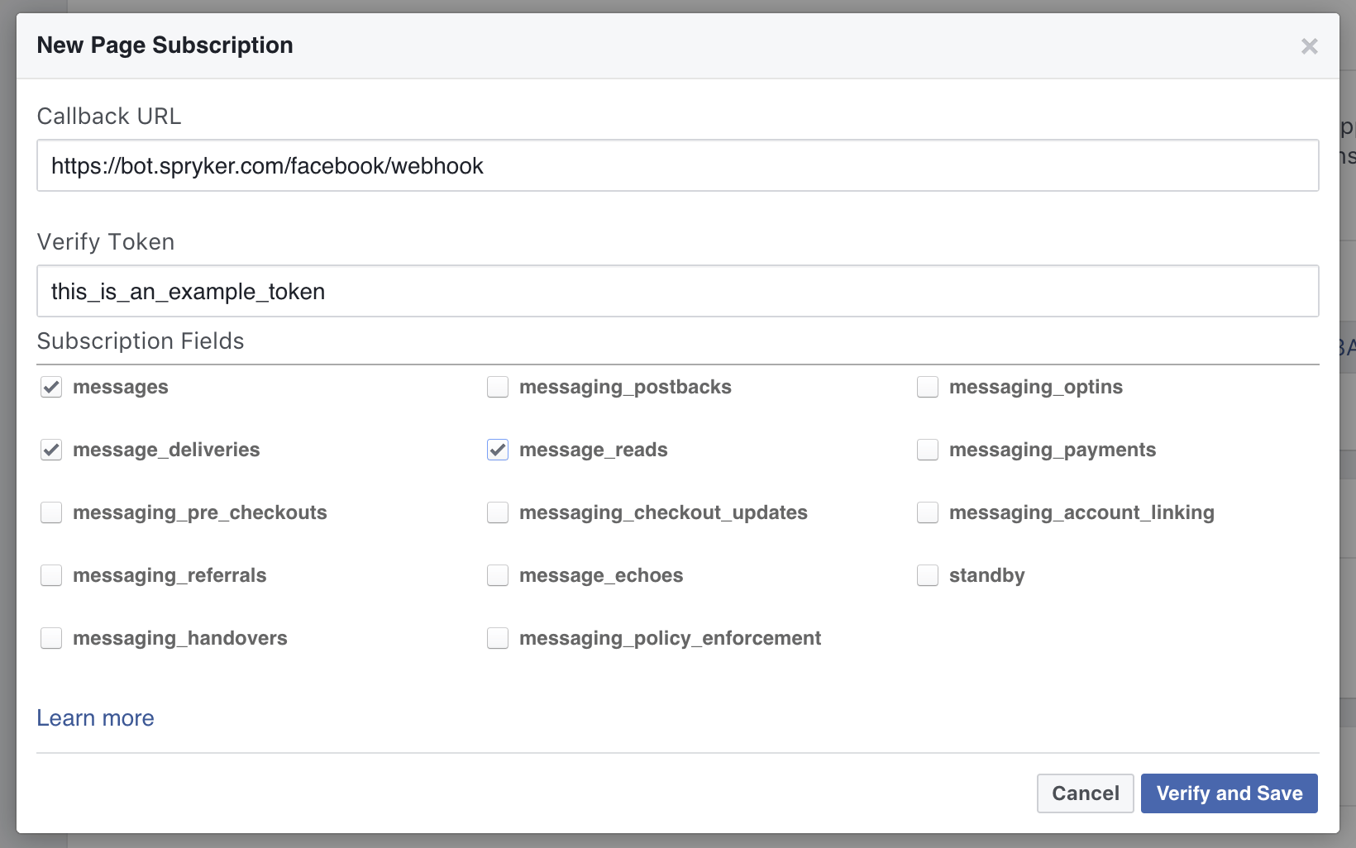Screen dimensions: 1356x848
Task: Uncheck the message_reads checkbox
Action: click(498, 450)
